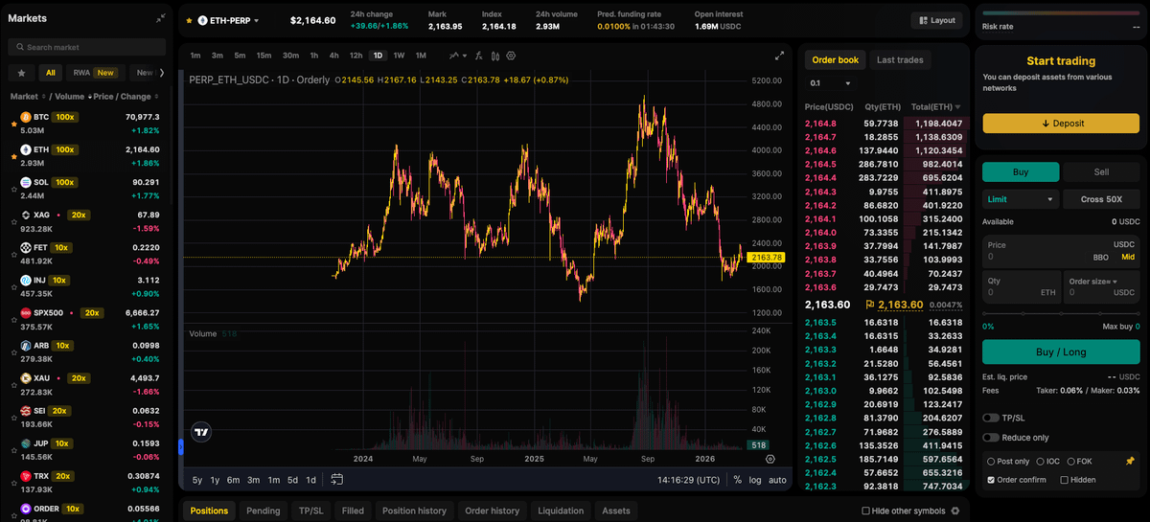The height and width of the screenshot is (522, 1150).
Task: Toggle the Reduce only switch
Action: point(991,438)
